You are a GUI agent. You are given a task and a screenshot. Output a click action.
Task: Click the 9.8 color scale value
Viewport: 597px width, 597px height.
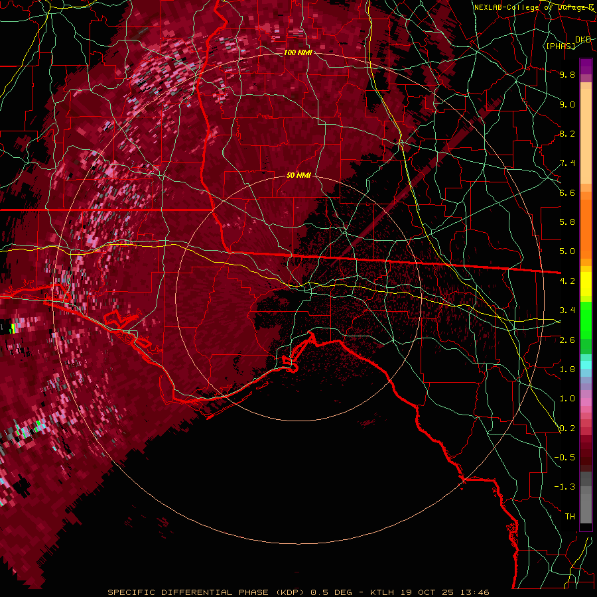point(567,74)
